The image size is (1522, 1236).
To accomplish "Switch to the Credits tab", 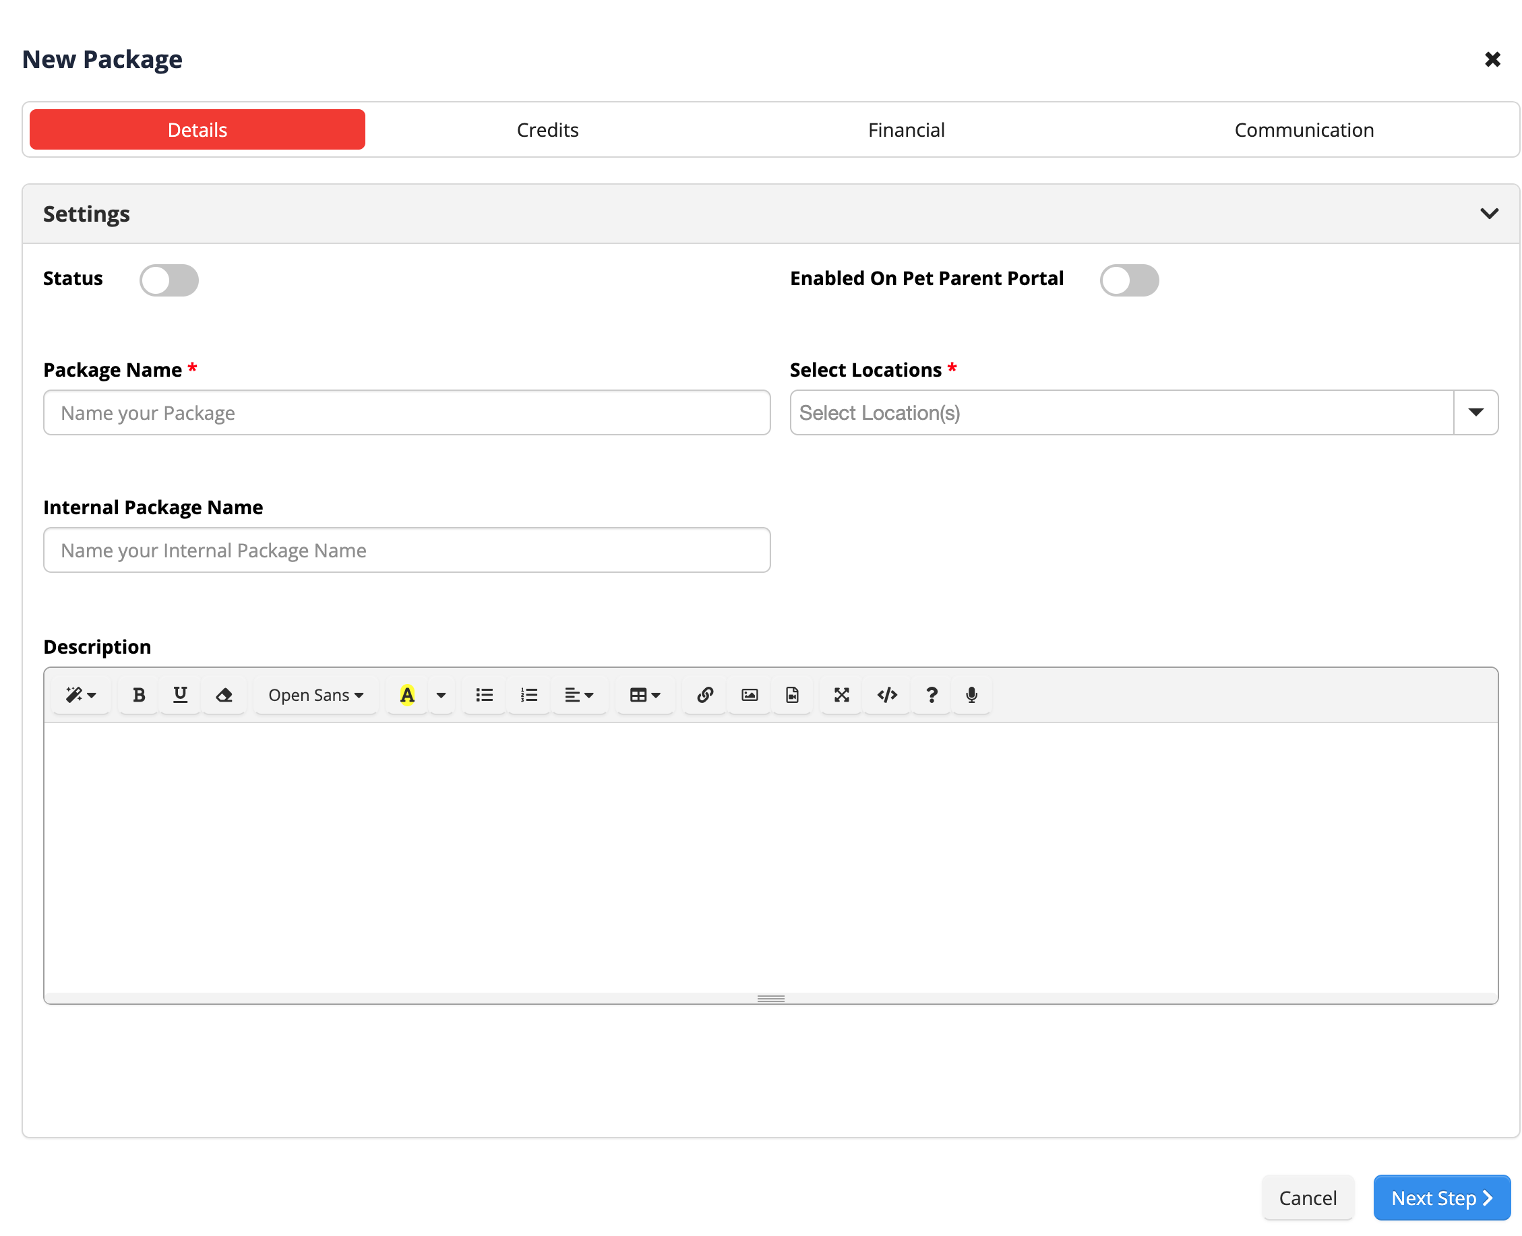I will click(x=547, y=129).
